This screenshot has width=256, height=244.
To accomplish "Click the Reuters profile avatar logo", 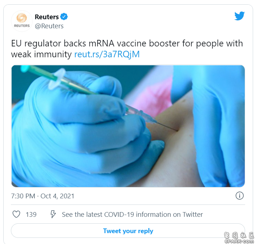I will tap(22, 21).
